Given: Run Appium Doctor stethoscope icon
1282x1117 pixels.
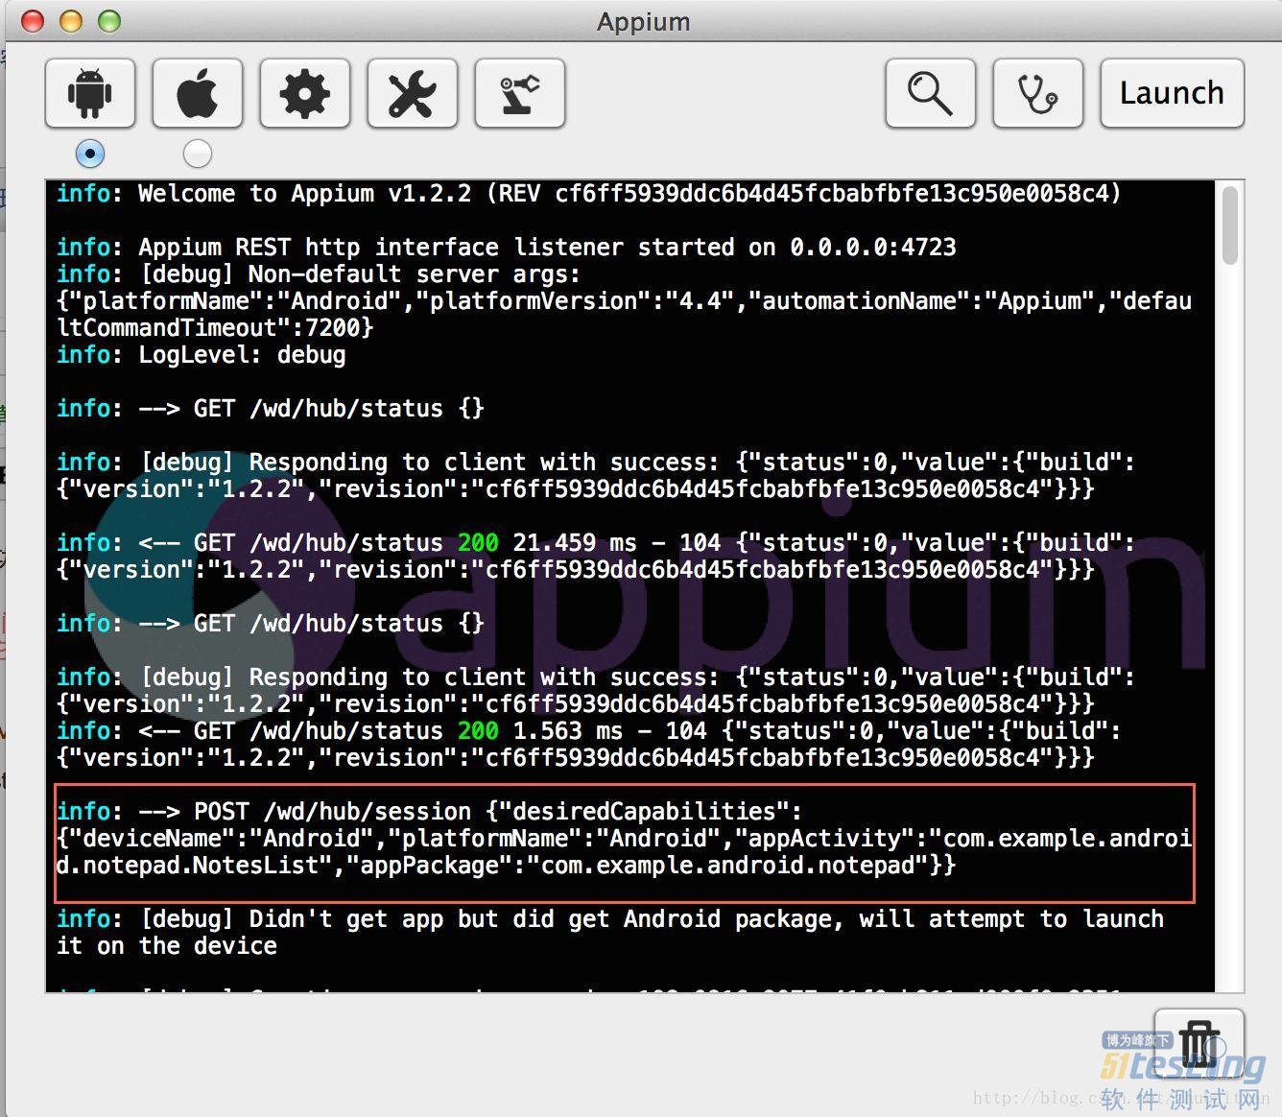Looking at the screenshot, I should [x=1038, y=93].
